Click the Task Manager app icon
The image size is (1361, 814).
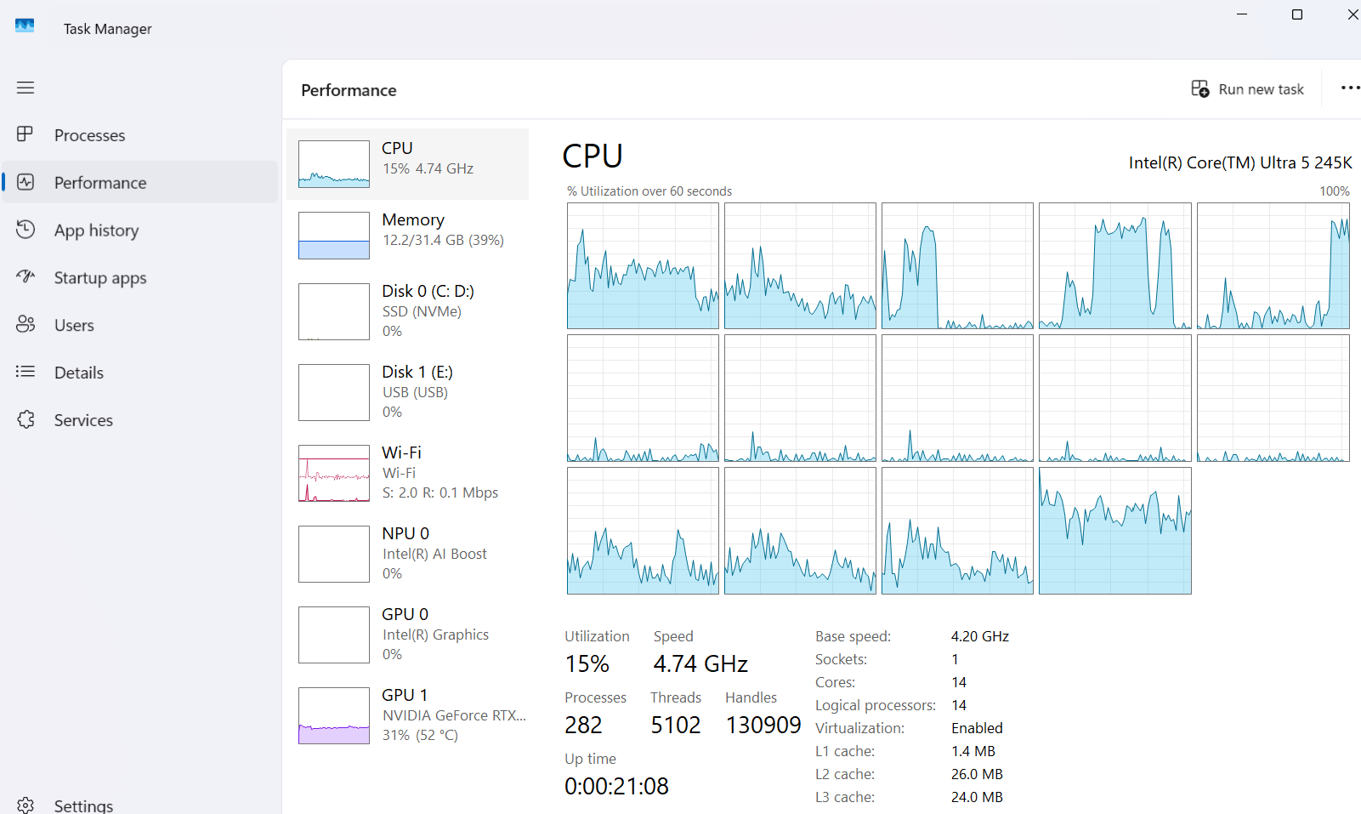point(25,26)
